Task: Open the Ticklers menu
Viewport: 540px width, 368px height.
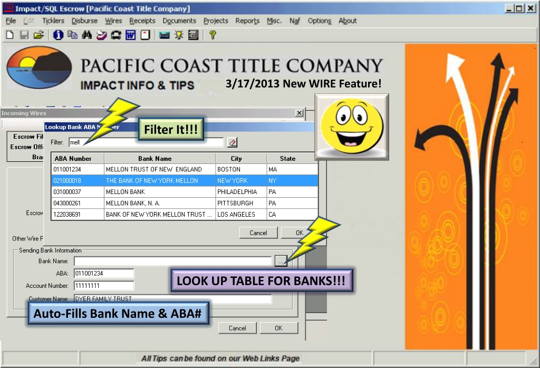Action: [x=53, y=21]
